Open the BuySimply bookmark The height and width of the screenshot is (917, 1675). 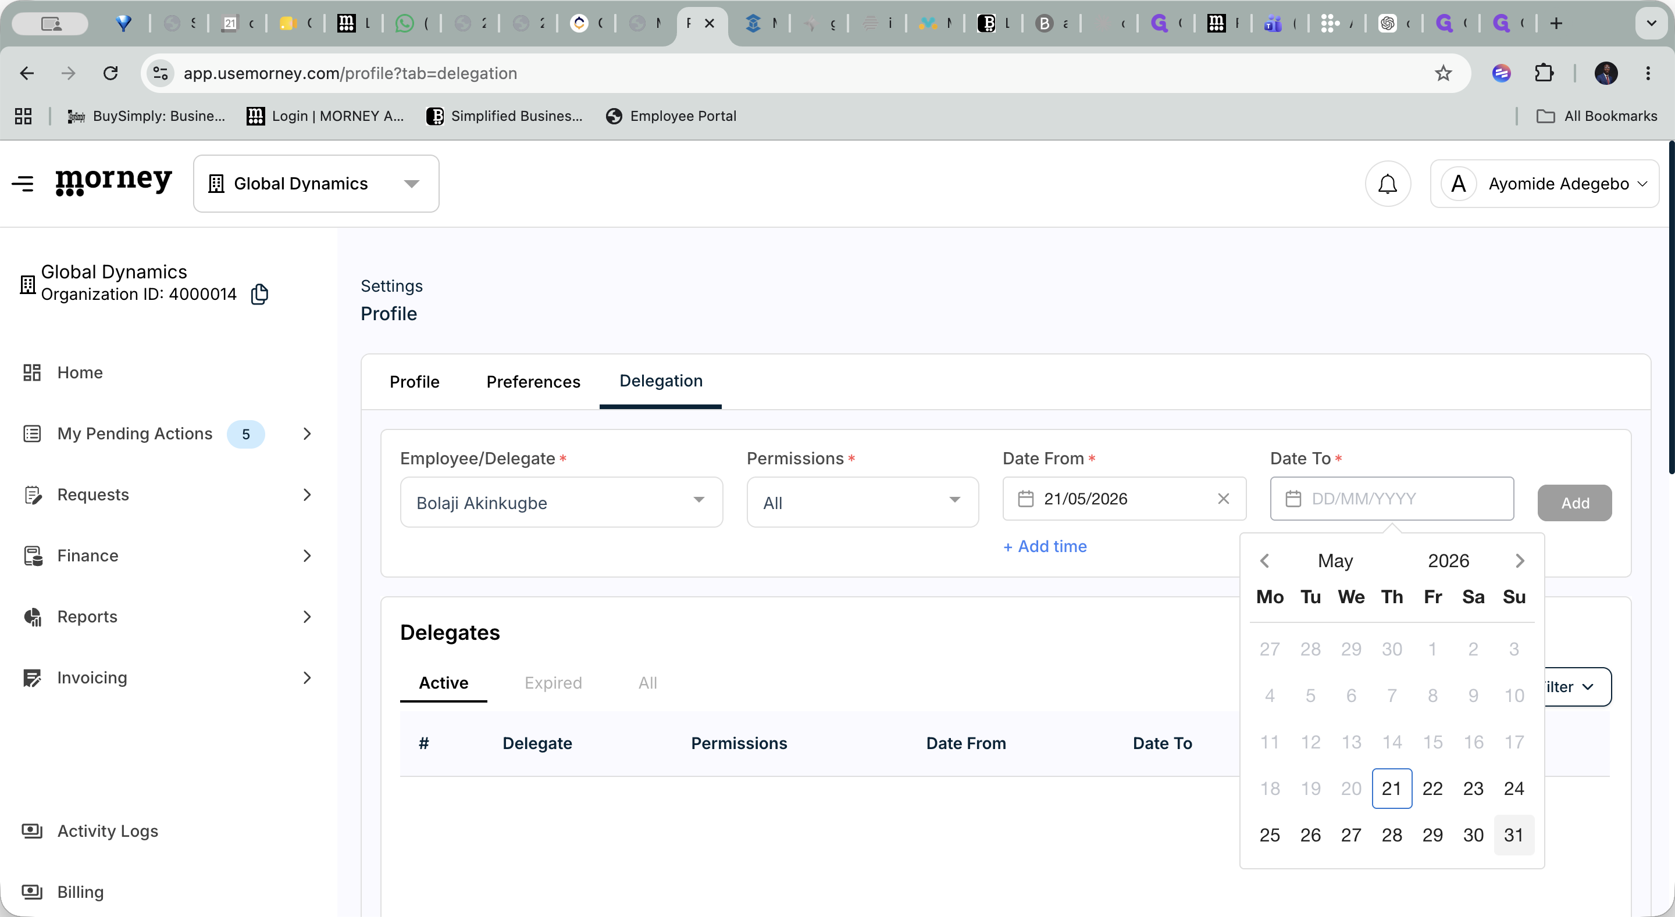[x=147, y=116]
